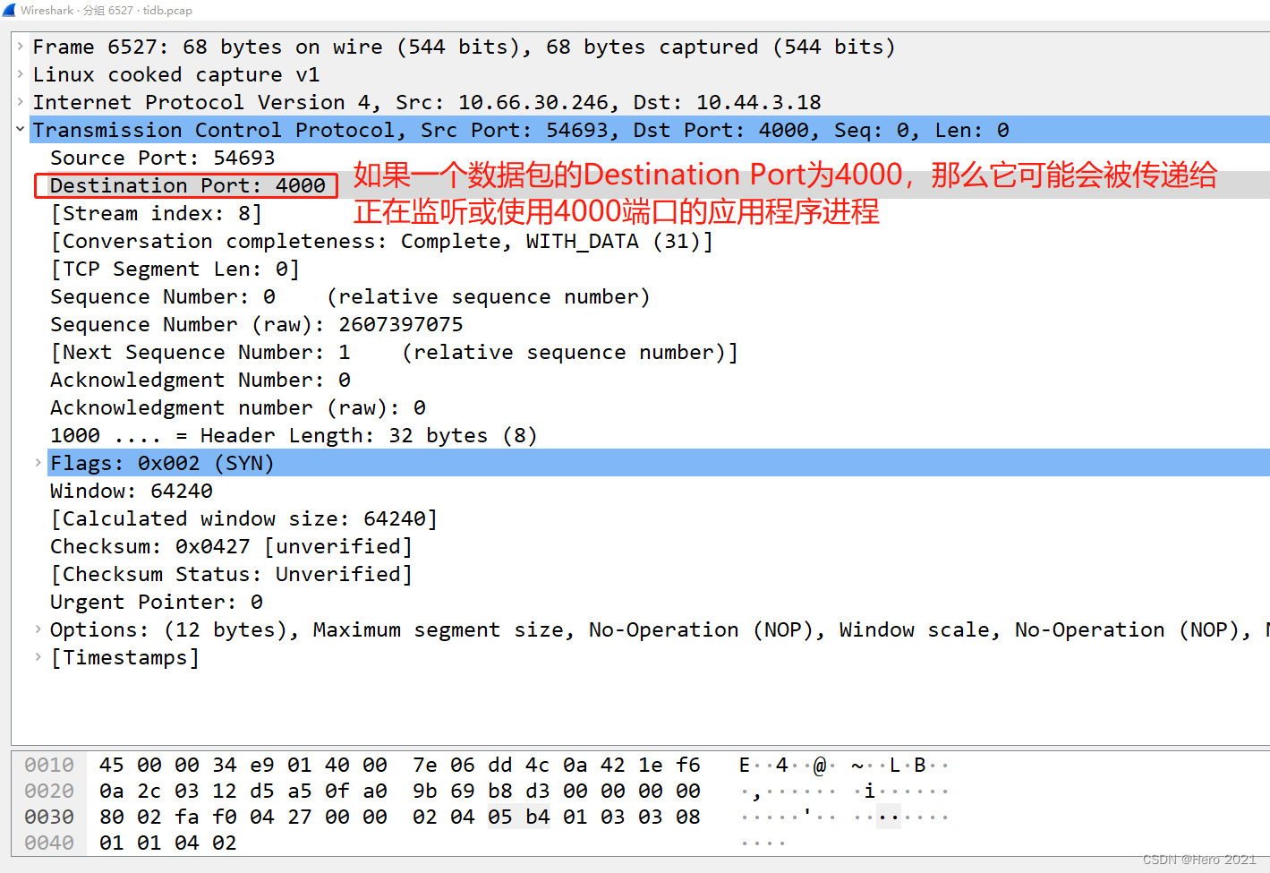Viewport: 1270px width, 873px height.
Task: Select the [TCP Segment Len: 0] line
Action: coord(175,269)
